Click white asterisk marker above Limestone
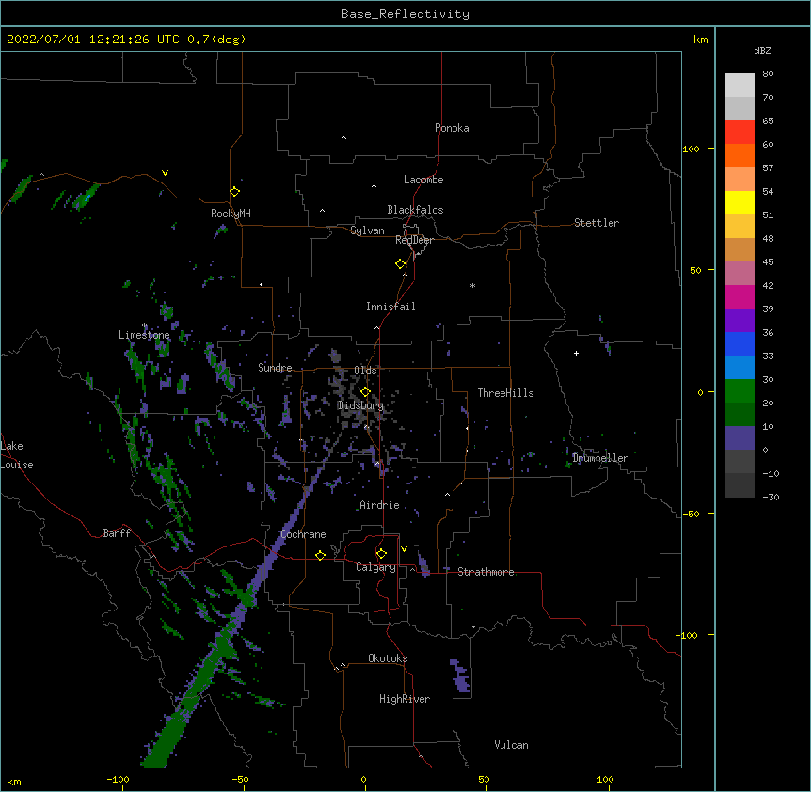 (144, 325)
